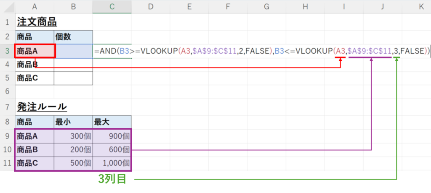The image size is (431, 193).
Task: Select column G header
Action: pos(266,7)
